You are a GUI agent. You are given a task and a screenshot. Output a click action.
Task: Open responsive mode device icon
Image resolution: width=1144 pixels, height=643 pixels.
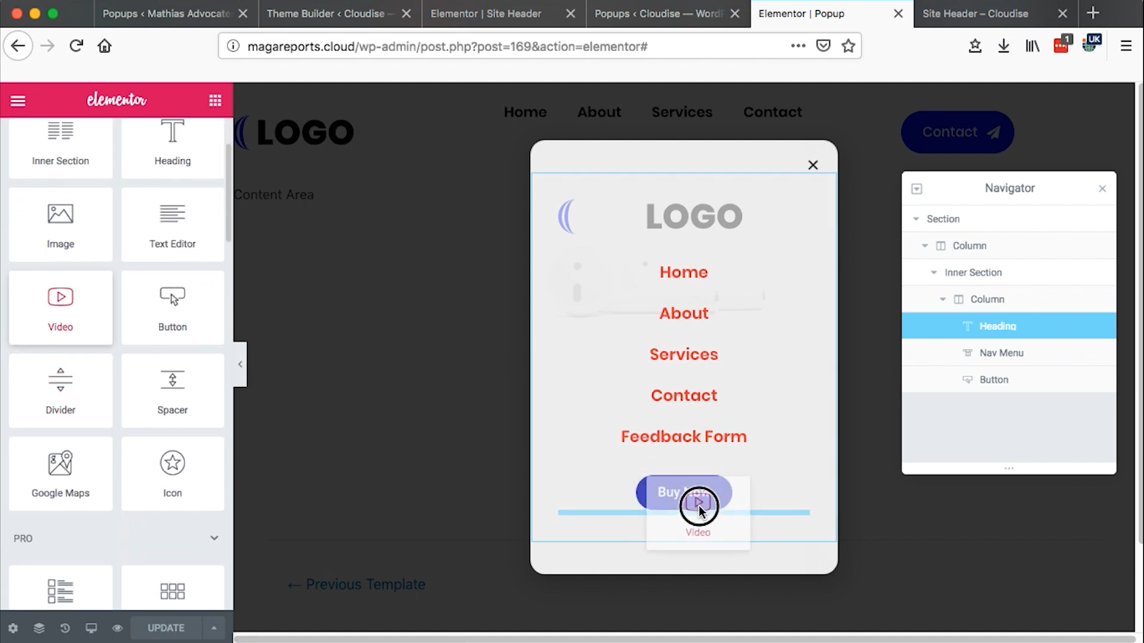click(91, 628)
